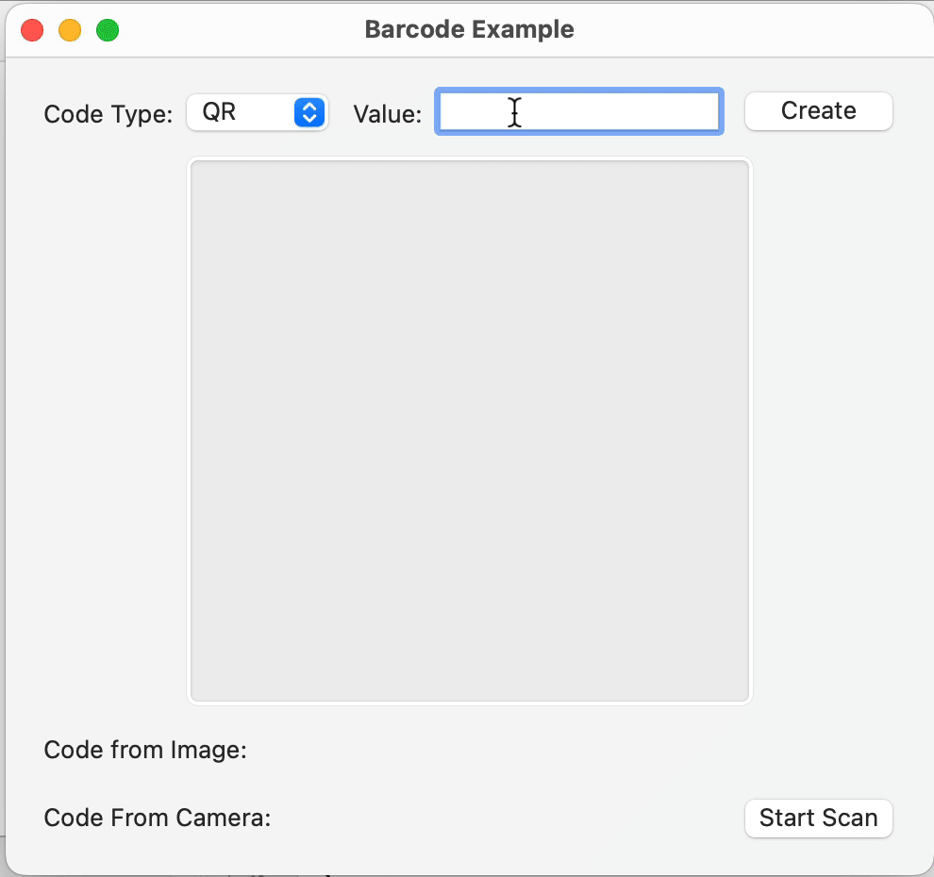Click the Code from Image label

tap(145, 750)
